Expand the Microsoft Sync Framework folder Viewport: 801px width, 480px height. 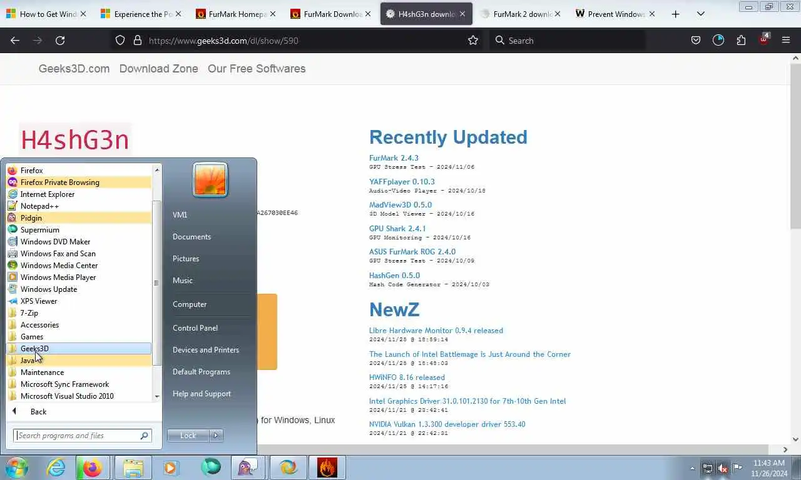tap(78, 384)
